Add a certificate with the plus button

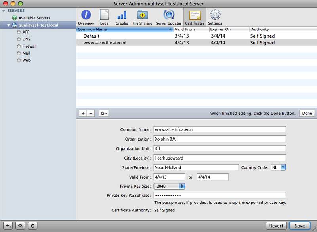83,113
